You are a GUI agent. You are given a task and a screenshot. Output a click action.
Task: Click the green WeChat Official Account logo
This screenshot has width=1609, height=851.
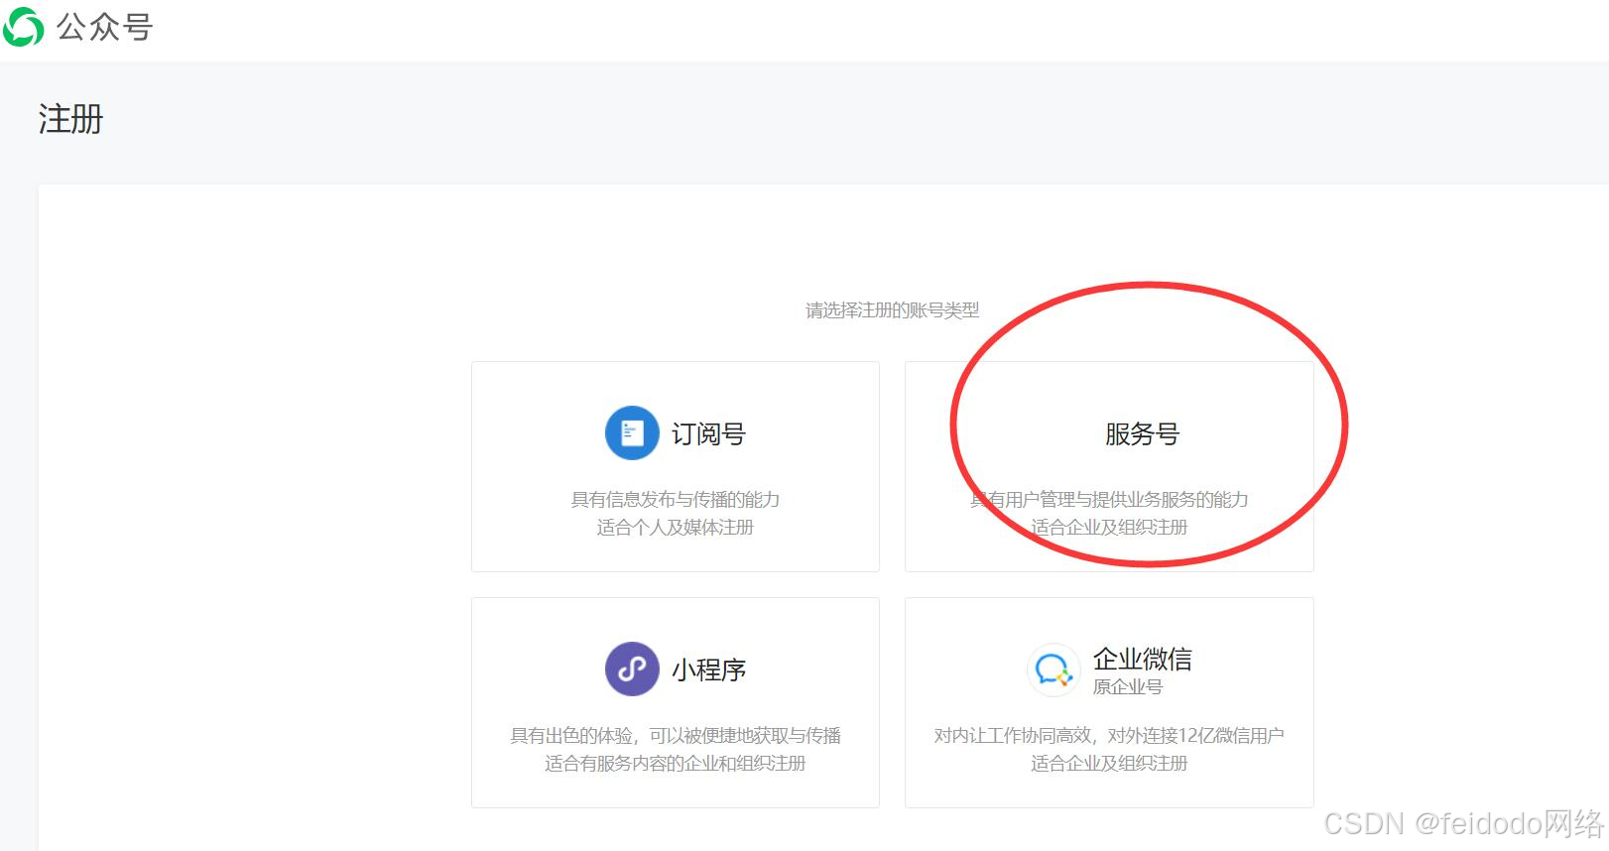coord(23,27)
